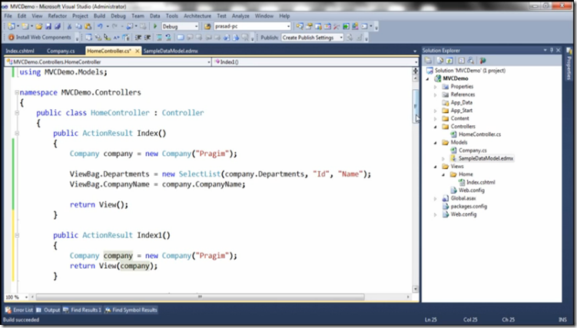The image size is (577, 328).
Task: Open the Properties side tab
Action: tap(569, 65)
